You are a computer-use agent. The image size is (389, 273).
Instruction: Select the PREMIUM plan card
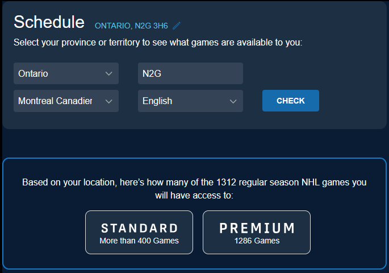click(x=257, y=232)
